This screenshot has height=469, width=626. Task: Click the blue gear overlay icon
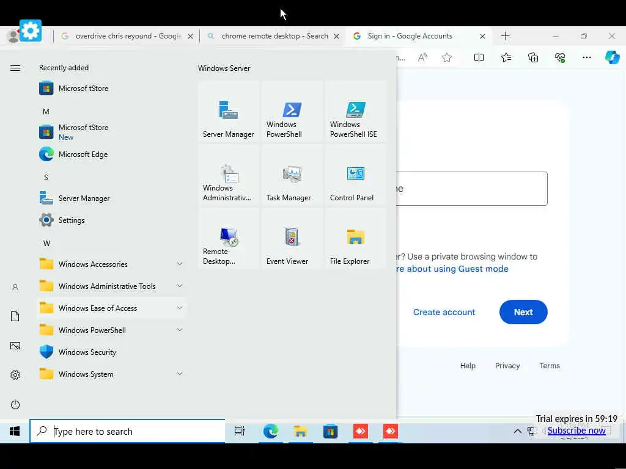pos(31,31)
